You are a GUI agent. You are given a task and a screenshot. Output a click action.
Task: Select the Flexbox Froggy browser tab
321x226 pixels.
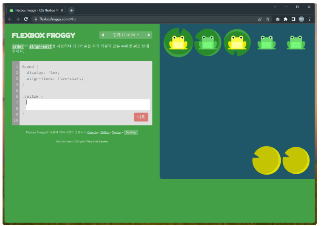(x=36, y=10)
